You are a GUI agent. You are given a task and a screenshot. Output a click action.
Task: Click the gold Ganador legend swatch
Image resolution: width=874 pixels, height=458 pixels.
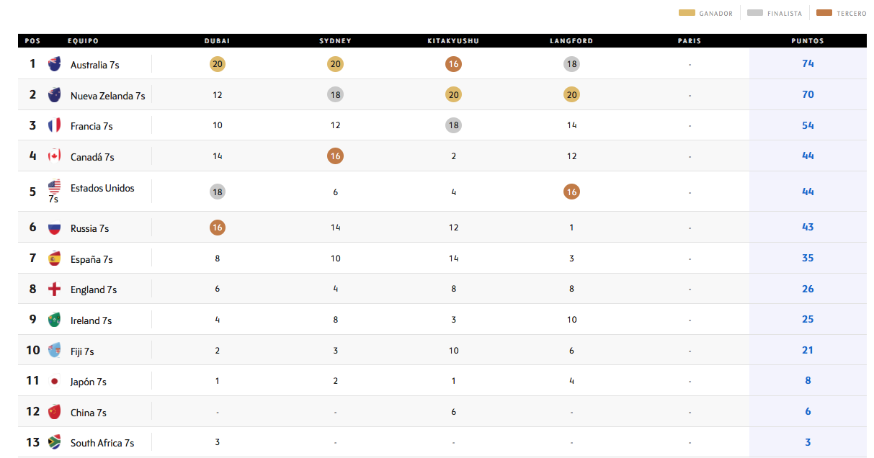coord(687,13)
